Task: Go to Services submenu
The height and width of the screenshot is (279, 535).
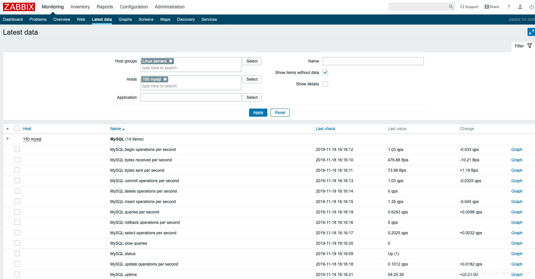Action: 209,19
